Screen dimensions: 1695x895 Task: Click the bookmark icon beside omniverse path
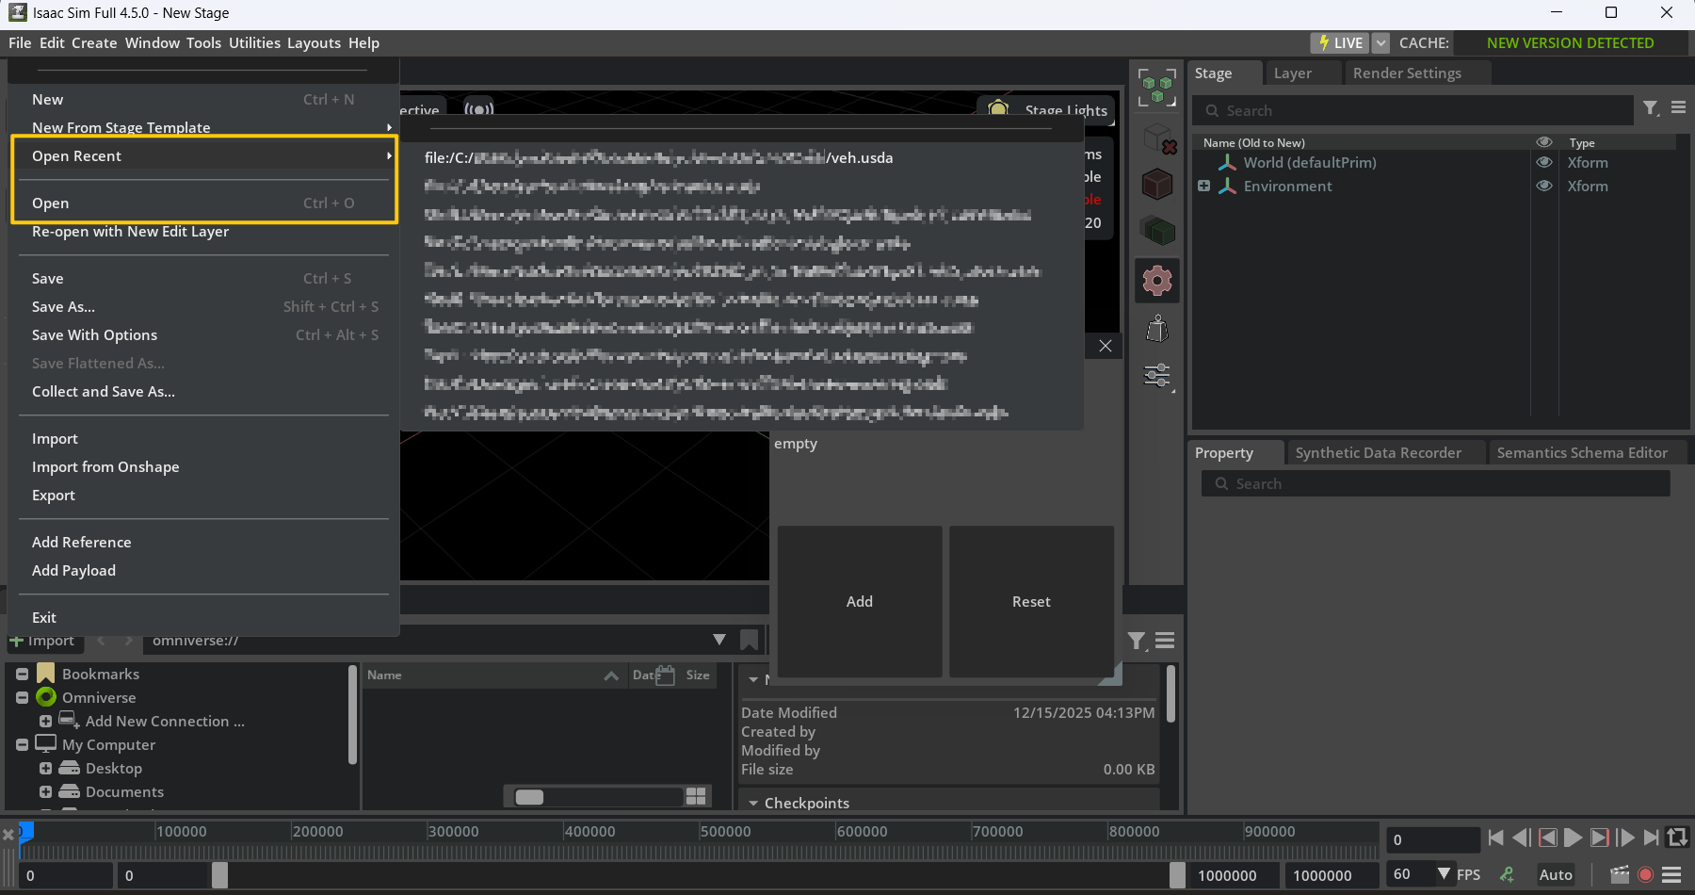coord(750,641)
